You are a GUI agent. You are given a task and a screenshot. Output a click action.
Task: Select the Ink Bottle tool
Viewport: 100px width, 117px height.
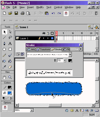pyautogui.click(x=4, y=61)
